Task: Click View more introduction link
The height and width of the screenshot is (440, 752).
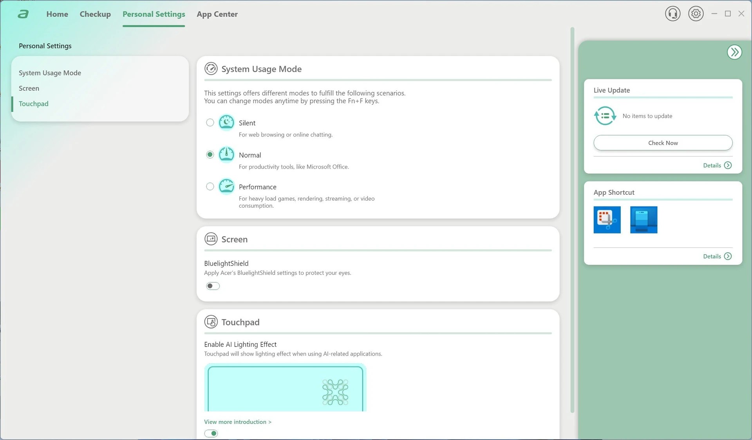Action: [237, 422]
